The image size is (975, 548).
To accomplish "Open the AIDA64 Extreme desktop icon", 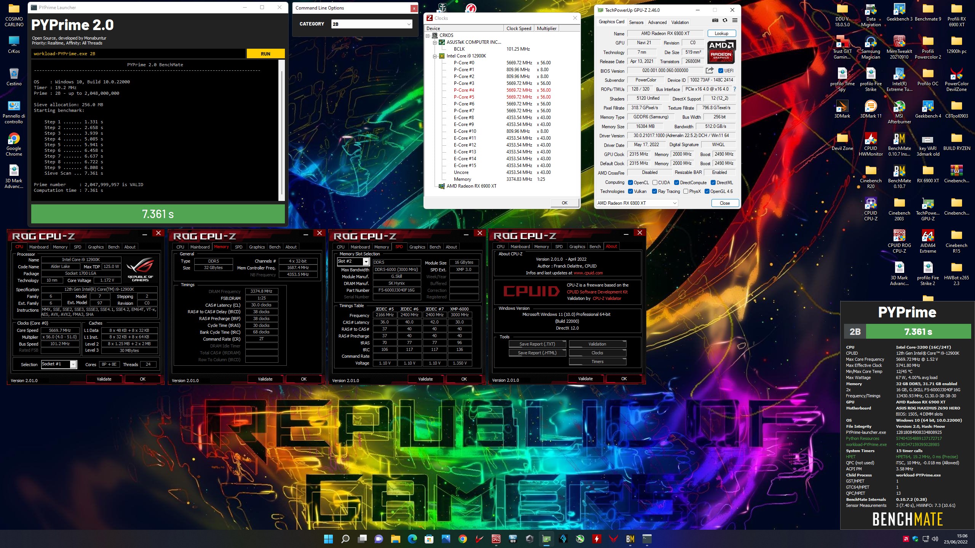I will [928, 241].
